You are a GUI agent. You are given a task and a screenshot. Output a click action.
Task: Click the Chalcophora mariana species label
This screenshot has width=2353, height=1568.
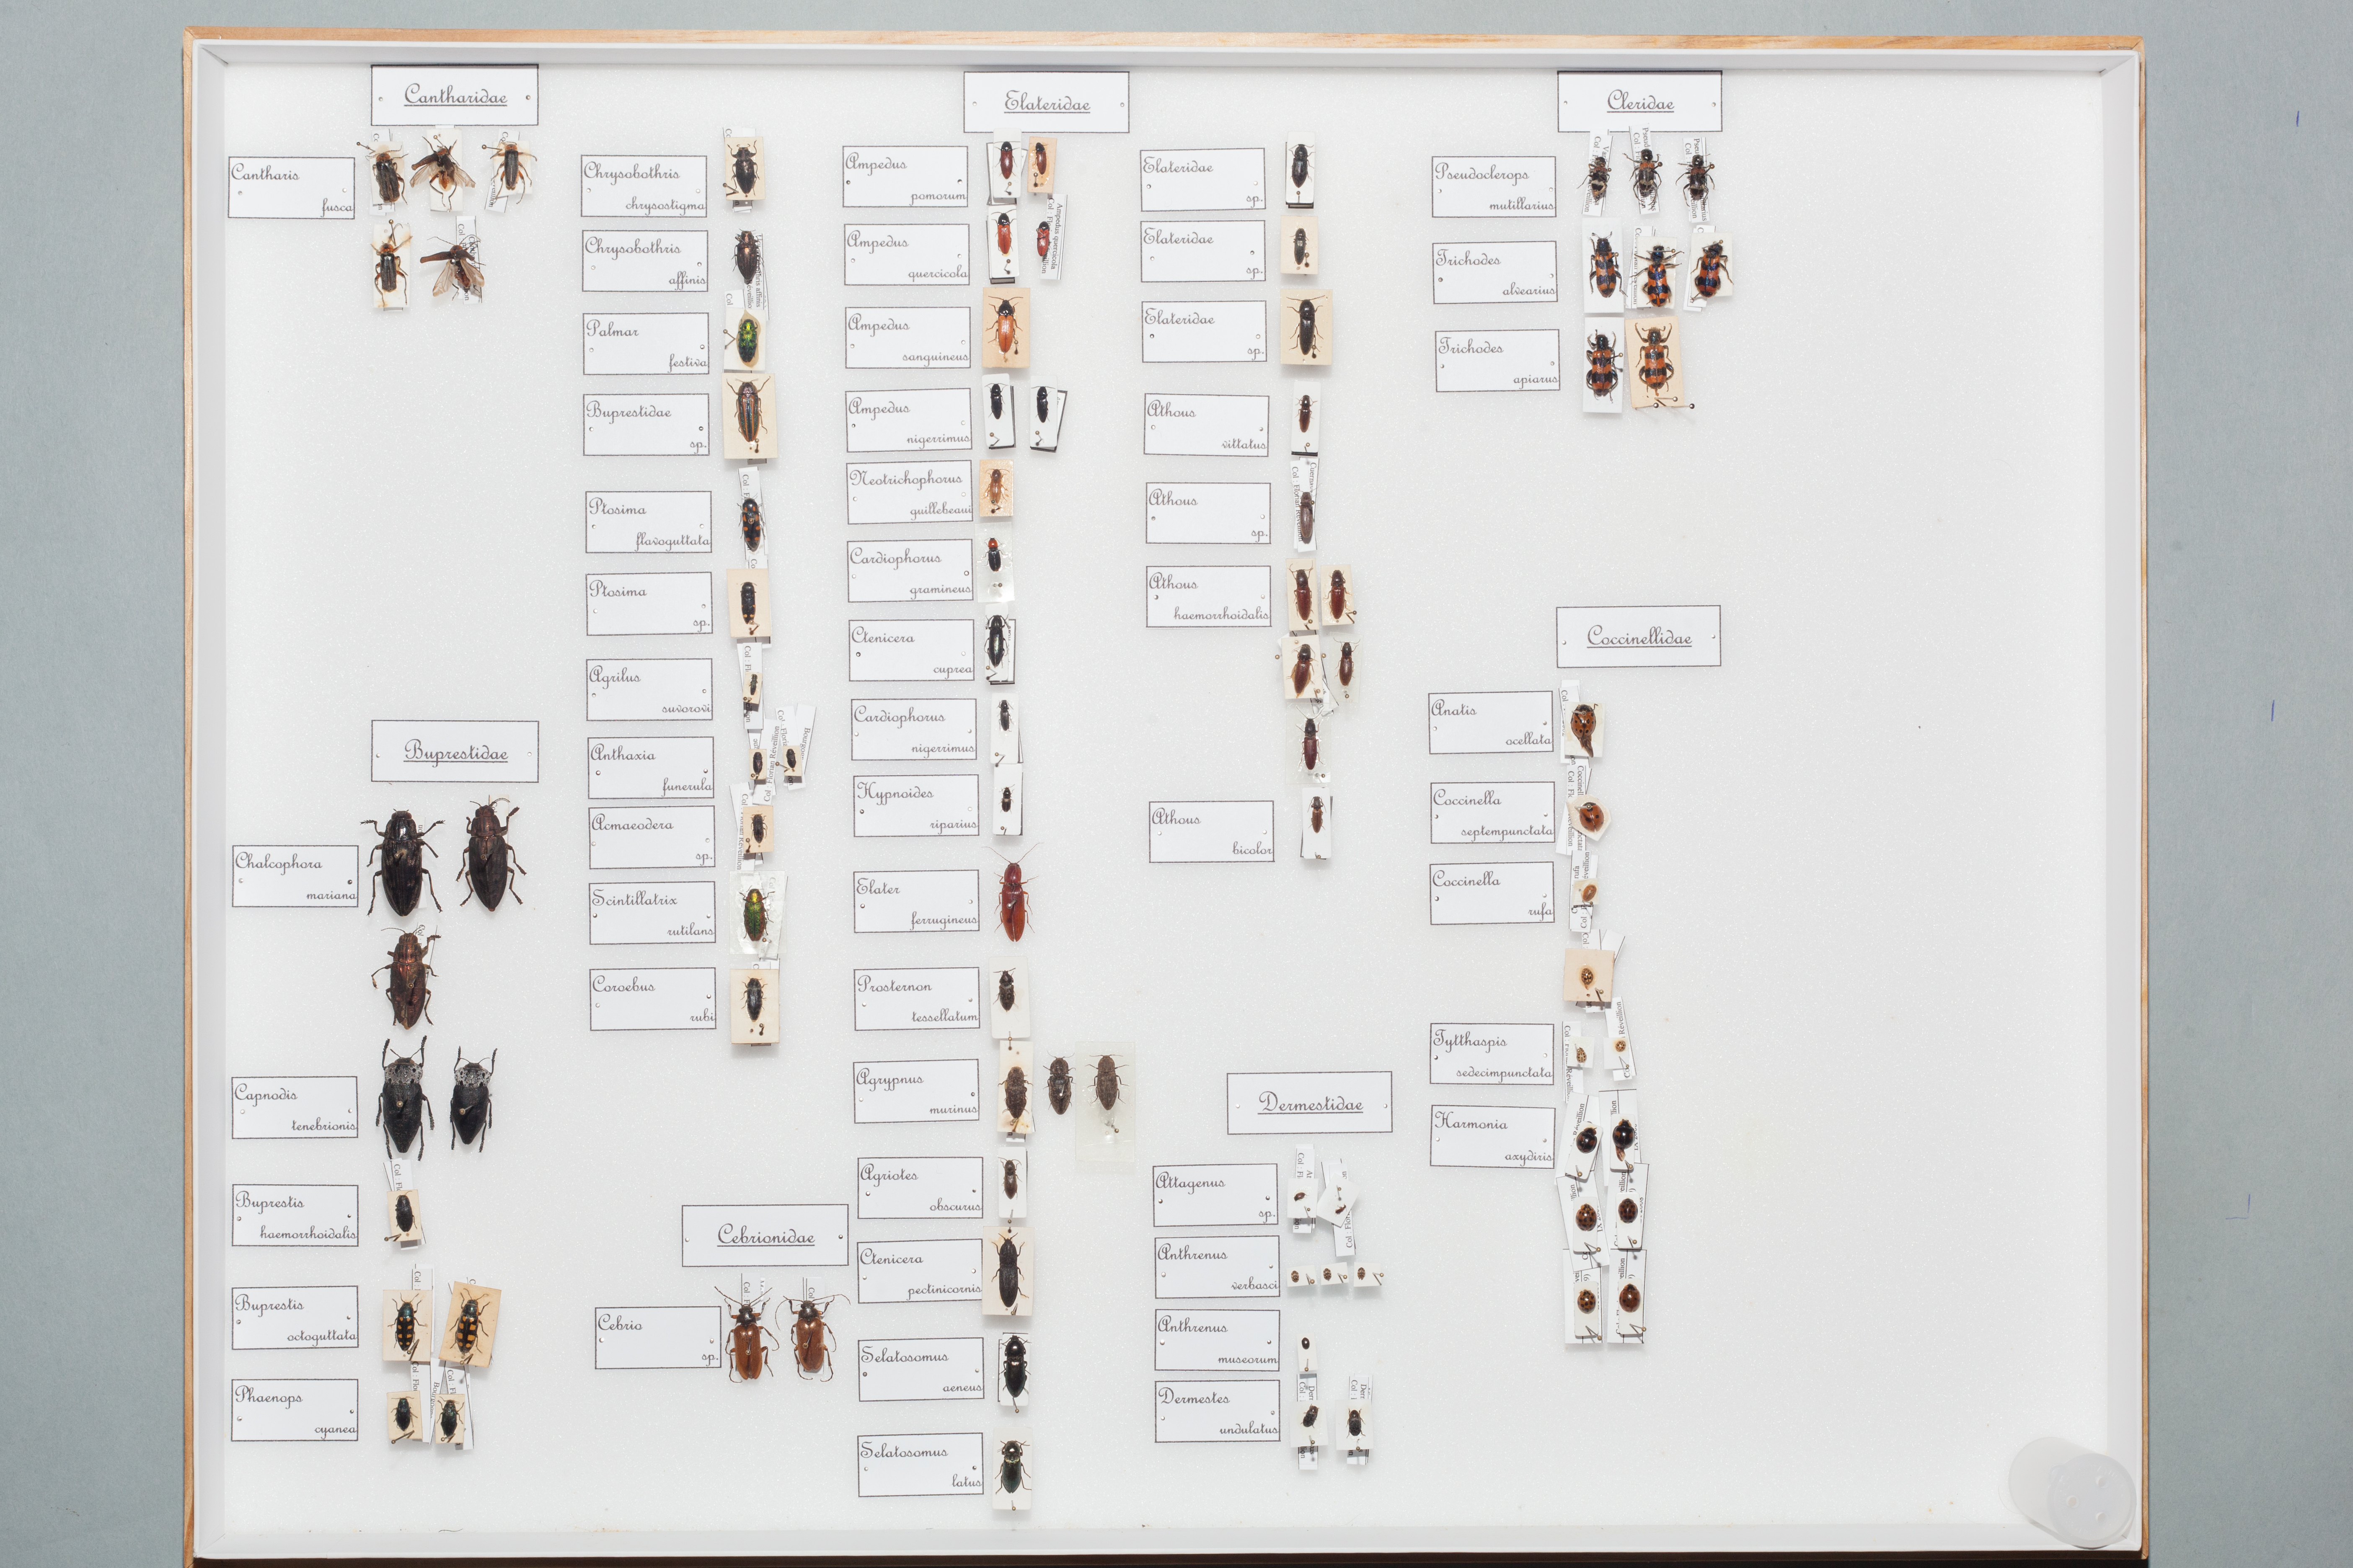click(x=295, y=877)
